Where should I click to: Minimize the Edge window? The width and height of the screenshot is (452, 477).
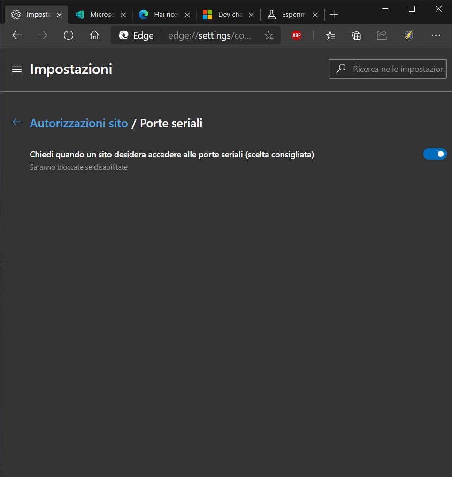[385, 9]
